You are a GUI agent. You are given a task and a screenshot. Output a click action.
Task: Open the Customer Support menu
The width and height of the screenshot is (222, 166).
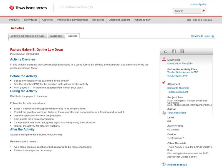click(119, 20)
